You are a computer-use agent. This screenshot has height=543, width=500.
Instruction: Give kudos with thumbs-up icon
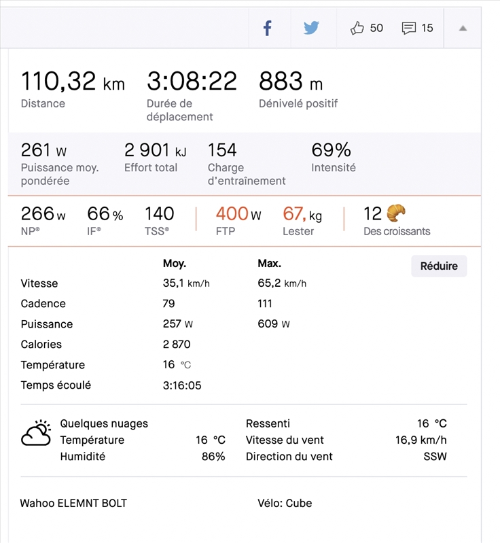pos(357,28)
